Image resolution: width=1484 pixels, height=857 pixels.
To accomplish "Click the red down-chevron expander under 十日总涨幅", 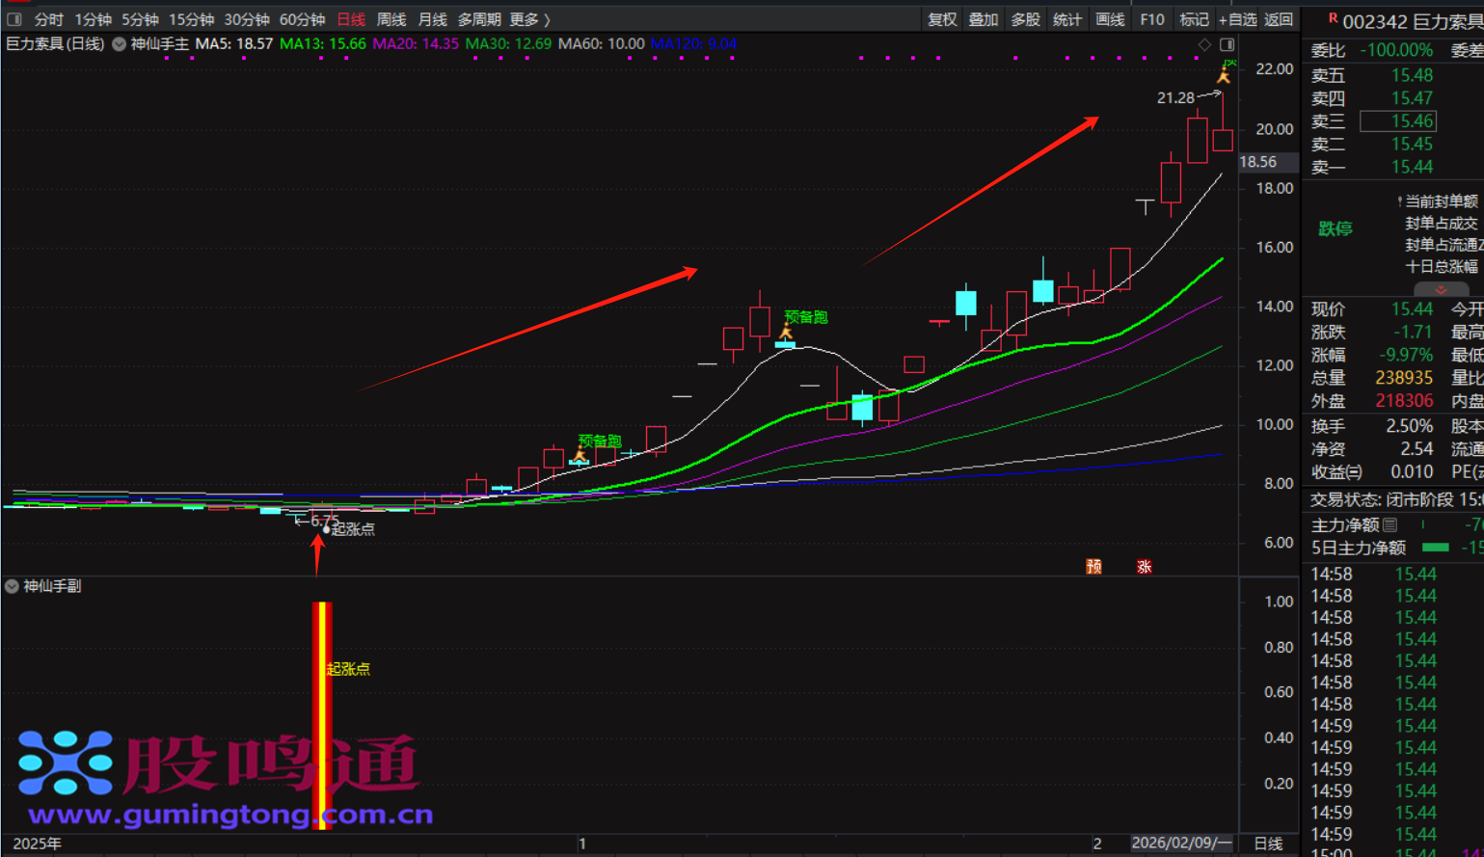I will click(1441, 289).
